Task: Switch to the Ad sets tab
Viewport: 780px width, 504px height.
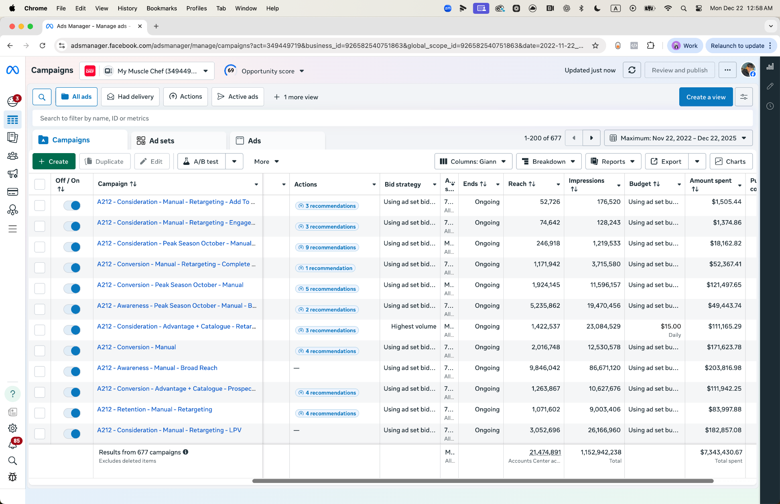Action: [x=179, y=141]
